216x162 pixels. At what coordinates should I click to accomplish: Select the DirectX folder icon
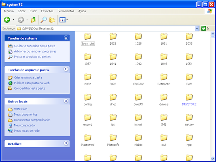coord(138,97)
